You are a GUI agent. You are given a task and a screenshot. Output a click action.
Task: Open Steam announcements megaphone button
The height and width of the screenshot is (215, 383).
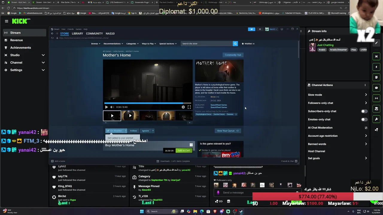[x=252, y=29]
